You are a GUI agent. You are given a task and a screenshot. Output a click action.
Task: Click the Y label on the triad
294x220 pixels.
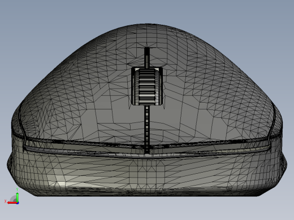[17, 190]
